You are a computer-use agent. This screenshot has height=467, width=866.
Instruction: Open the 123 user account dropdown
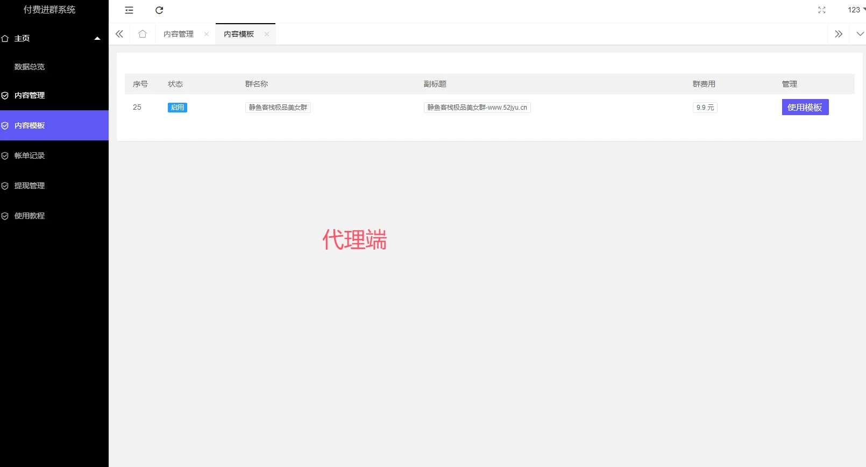[855, 10]
